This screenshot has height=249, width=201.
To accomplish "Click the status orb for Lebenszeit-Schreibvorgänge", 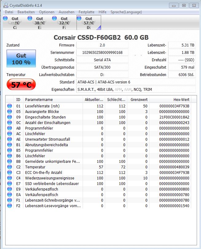I will coord(10,200).
